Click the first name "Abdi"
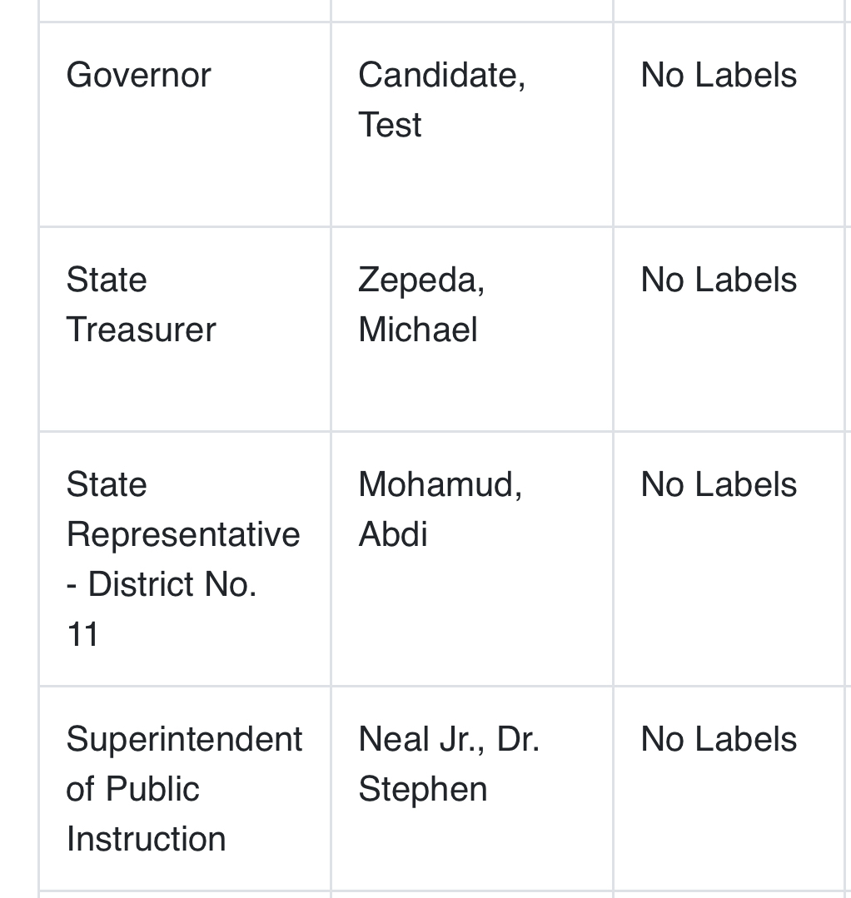This screenshot has width=851, height=898. (x=393, y=534)
